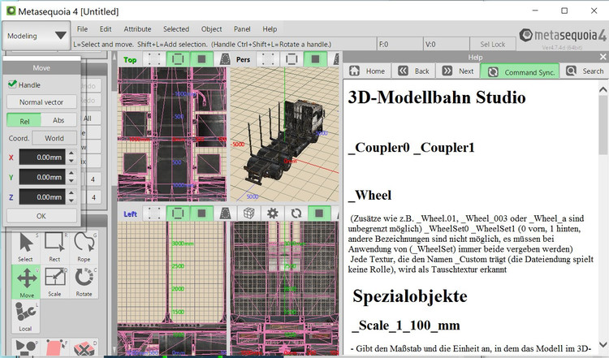Switch to Abs positioning mode
Image resolution: width=609 pixels, height=358 pixels.
[59, 120]
